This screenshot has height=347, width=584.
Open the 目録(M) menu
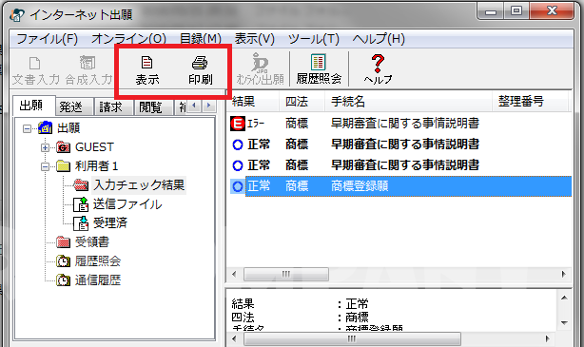tap(201, 39)
